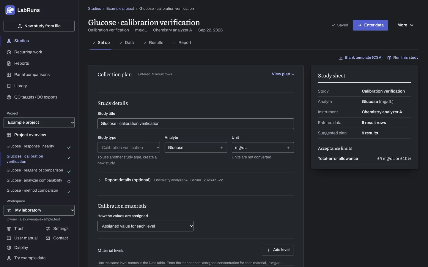Switch to the Report tab
The height and width of the screenshot is (267, 428).
(x=182, y=43)
